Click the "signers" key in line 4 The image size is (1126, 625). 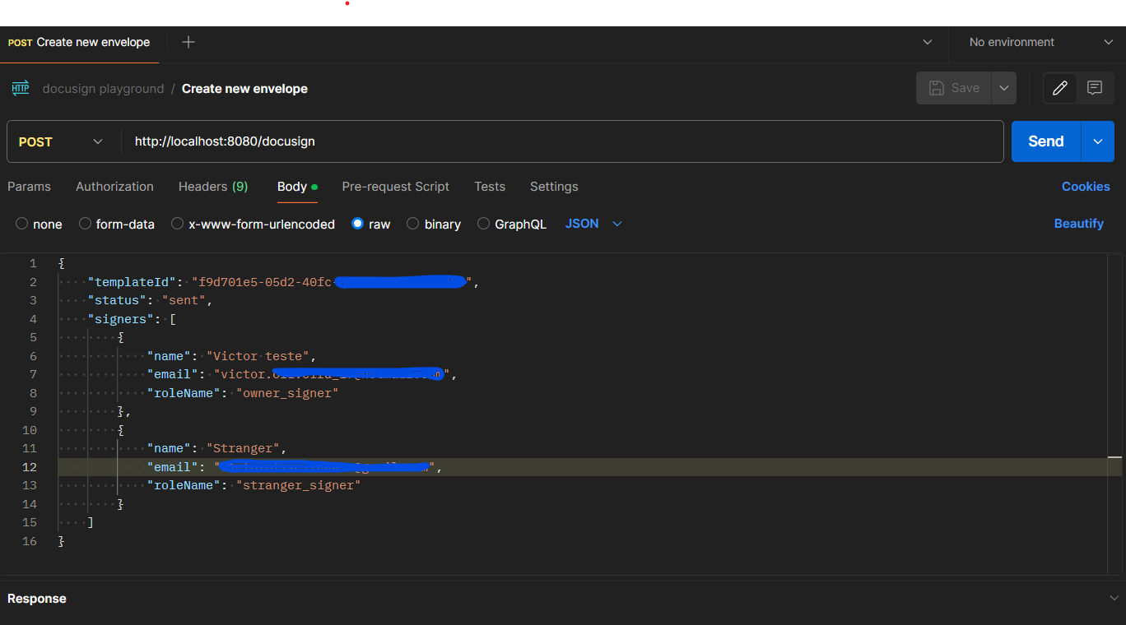pyautogui.click(x=121, y=319)
